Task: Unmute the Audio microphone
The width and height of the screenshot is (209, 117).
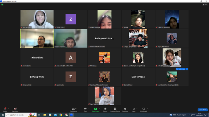Action: pyautogui.click(x=5, y=110)
